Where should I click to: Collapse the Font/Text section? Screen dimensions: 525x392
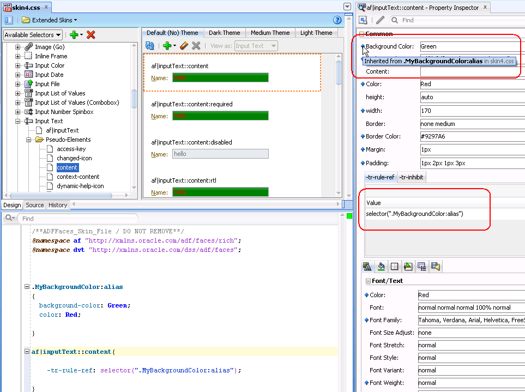pos(367,281)
